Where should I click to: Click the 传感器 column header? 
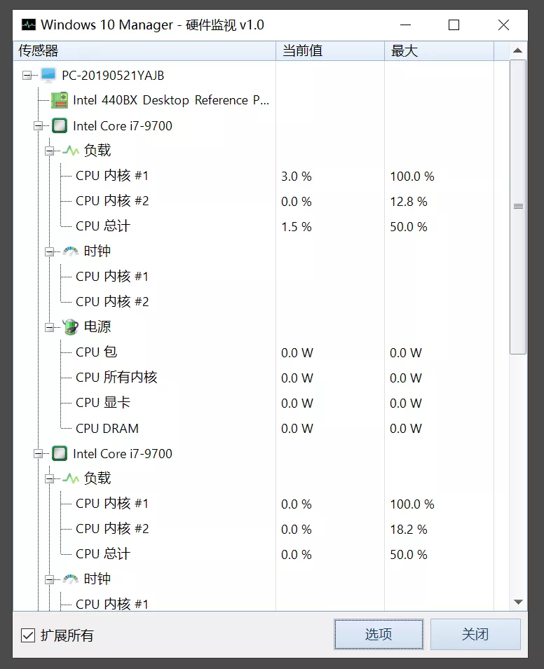(144, 50)
